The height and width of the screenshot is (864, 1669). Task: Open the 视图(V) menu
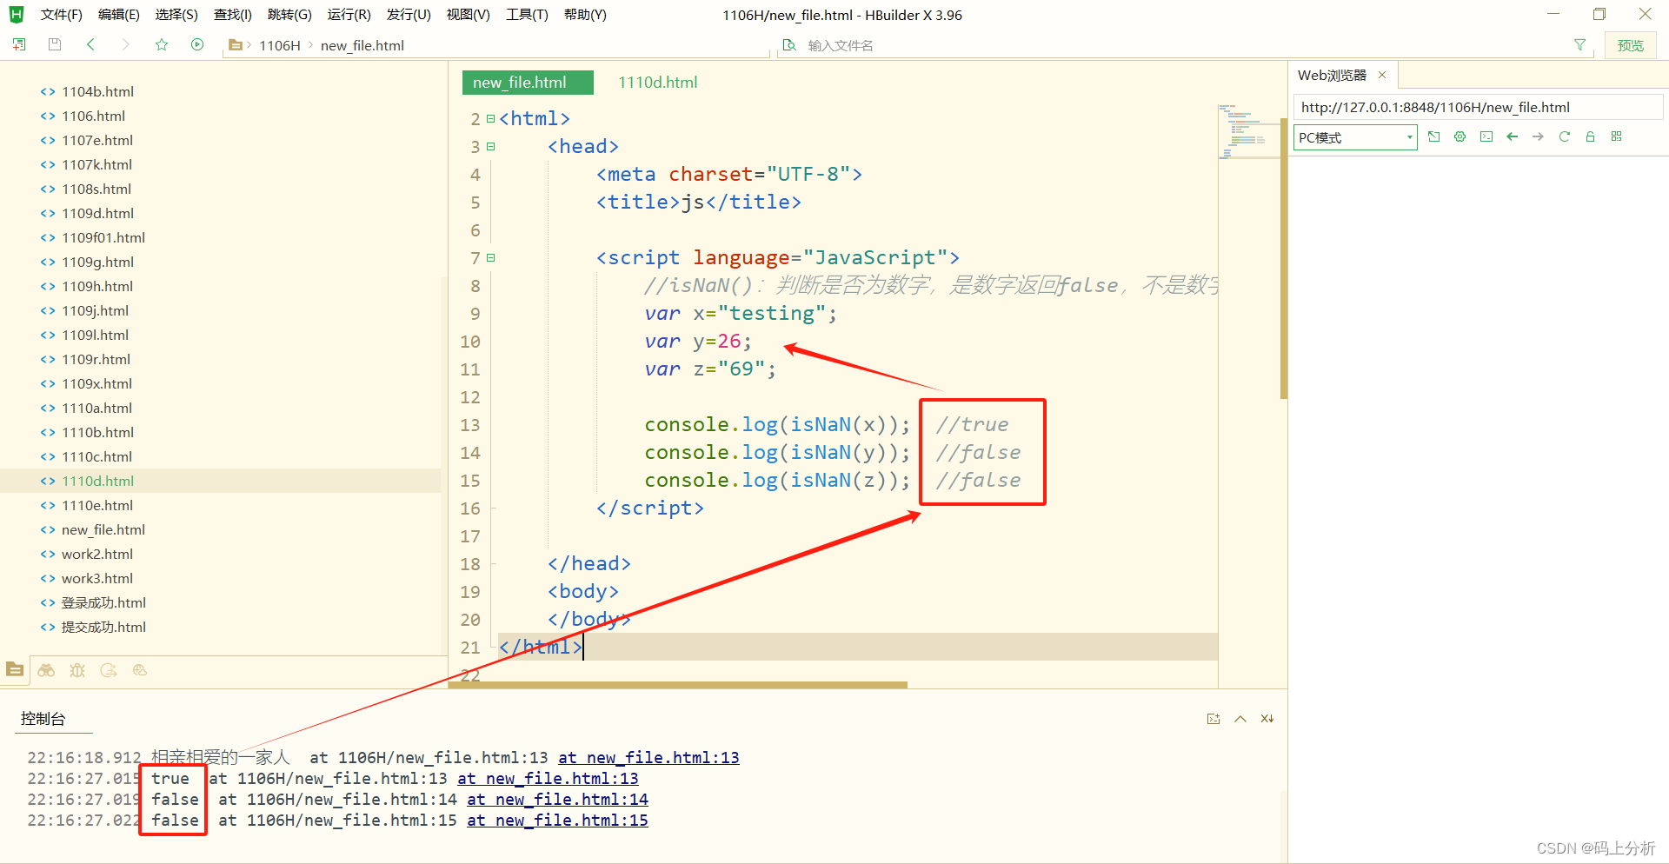[x=468, y=15]
